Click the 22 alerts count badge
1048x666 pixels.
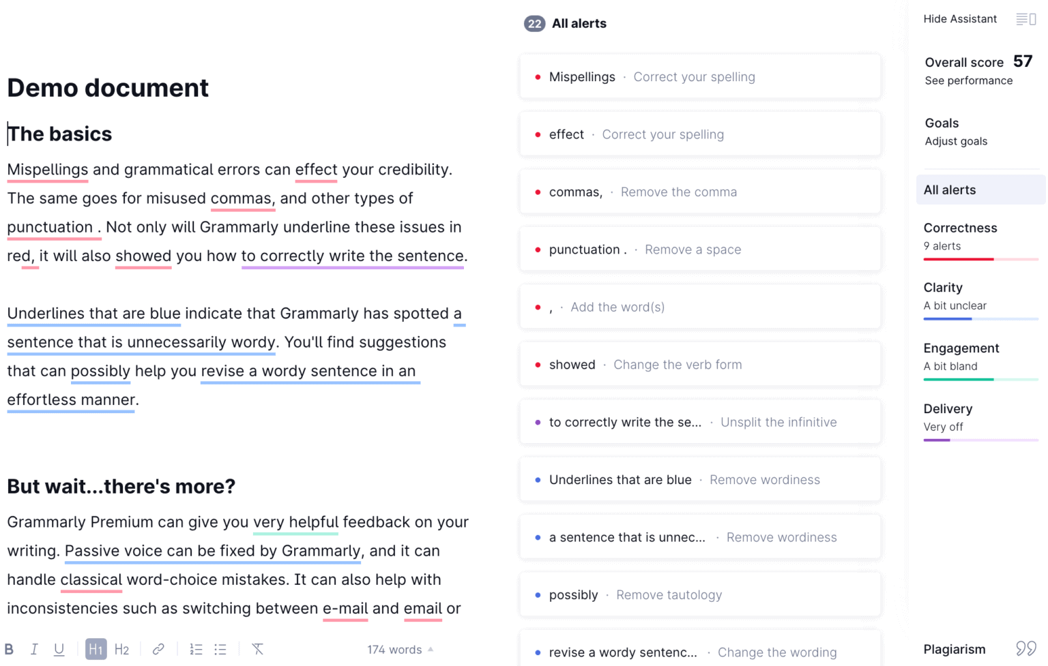tap(534, 22)
